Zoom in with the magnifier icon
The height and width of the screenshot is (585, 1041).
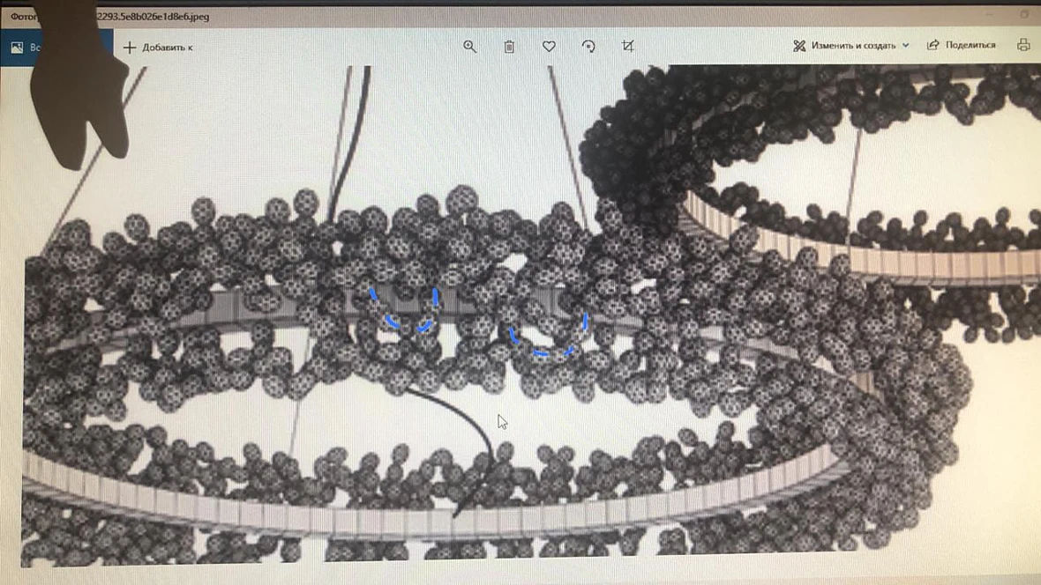click(x=469, y=47)
